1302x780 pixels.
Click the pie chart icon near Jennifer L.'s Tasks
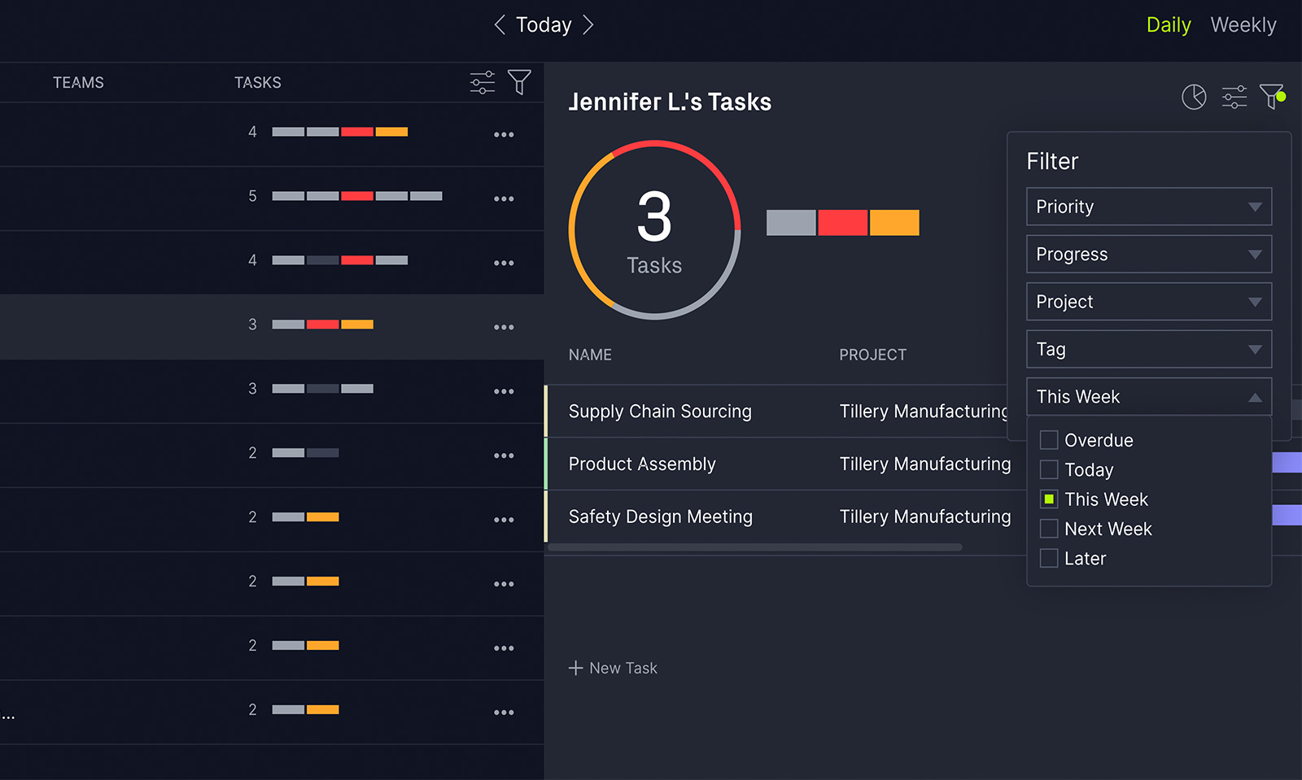click(1193, 96)
